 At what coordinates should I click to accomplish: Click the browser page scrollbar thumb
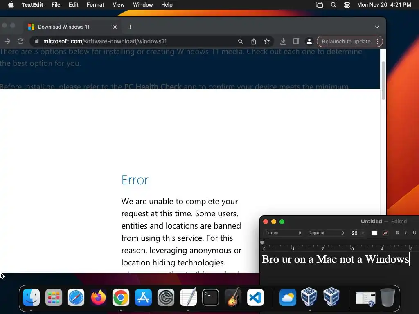(383, 81)
